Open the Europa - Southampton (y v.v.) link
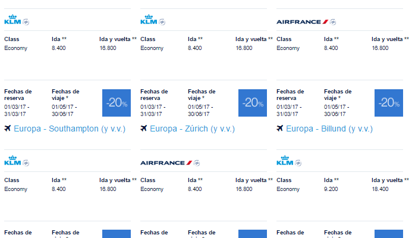 70,129
